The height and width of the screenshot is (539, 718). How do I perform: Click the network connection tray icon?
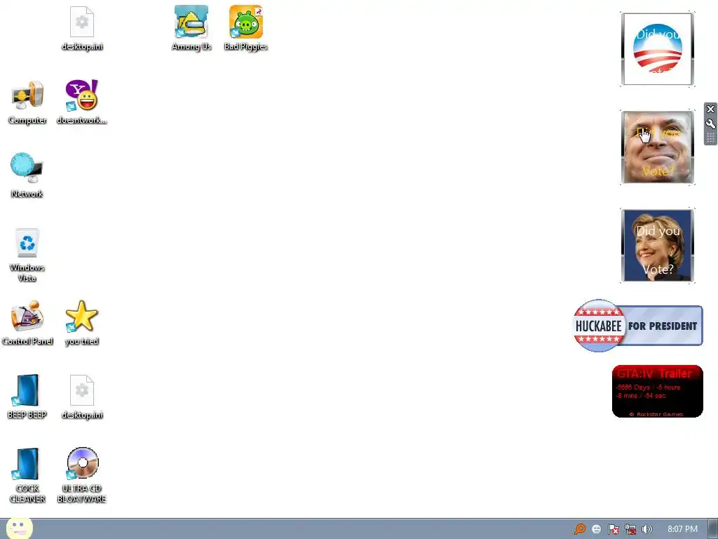click(x=630, y=529)
